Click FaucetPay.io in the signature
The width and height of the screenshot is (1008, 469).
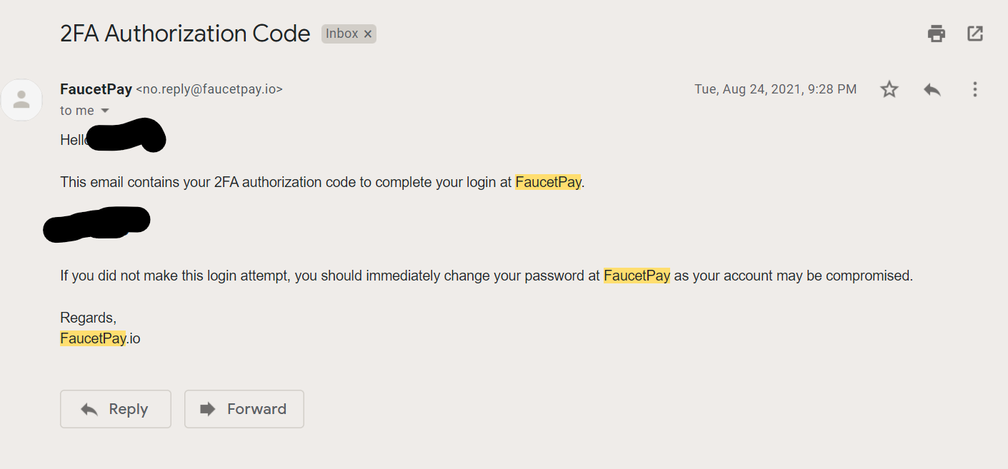point(100,338)
